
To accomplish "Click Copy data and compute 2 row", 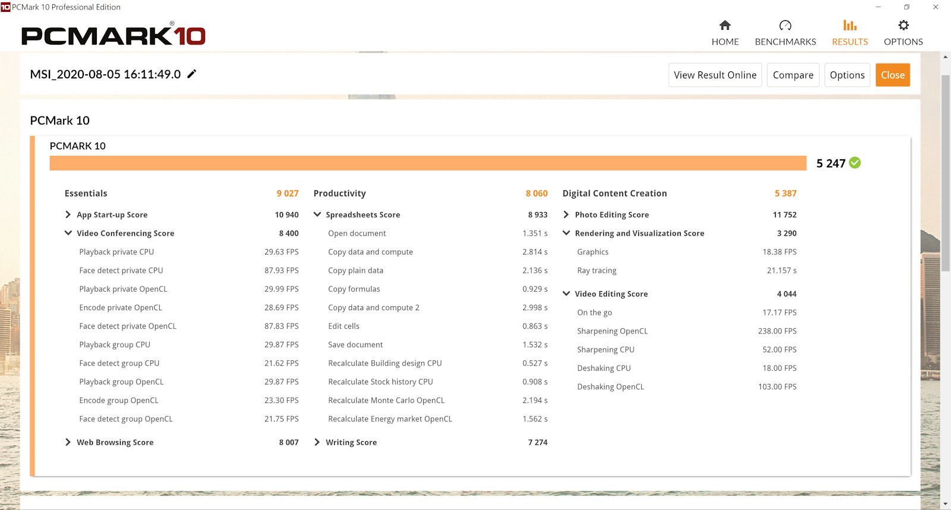I will [x=438, y=307].
